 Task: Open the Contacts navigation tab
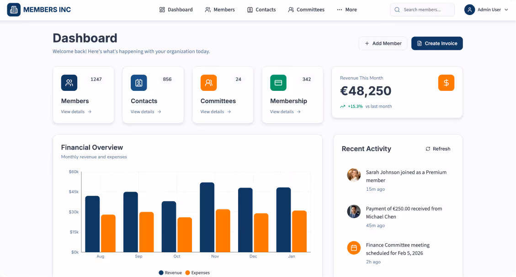261,10
